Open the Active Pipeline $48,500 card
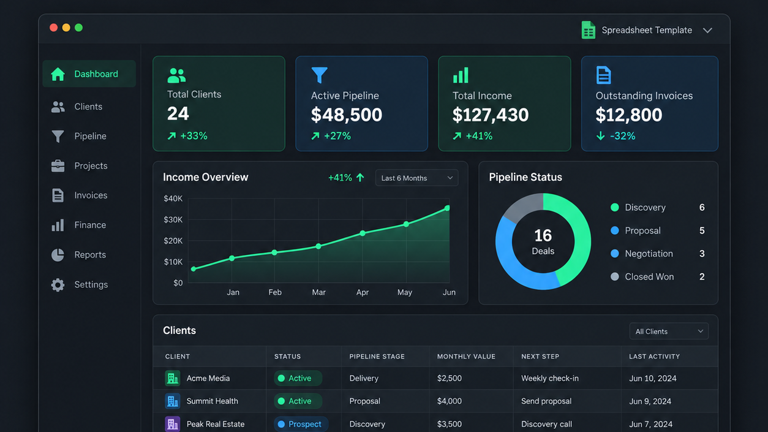Screen dimensions: 768x432 (x=361, y=104)
